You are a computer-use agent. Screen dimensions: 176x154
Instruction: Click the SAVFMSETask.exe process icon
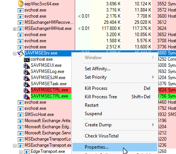click(x=27, y=84)
